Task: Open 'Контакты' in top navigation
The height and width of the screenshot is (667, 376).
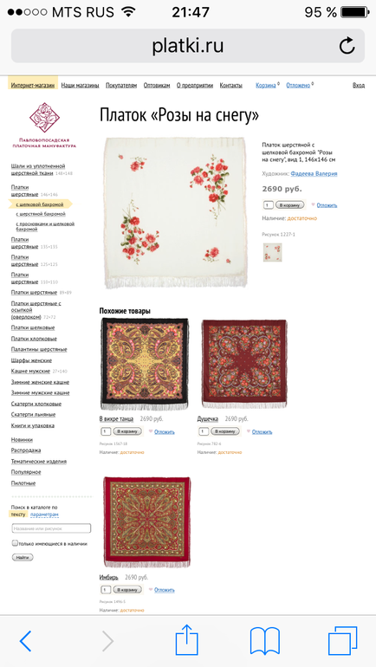Action: [231, 85]
